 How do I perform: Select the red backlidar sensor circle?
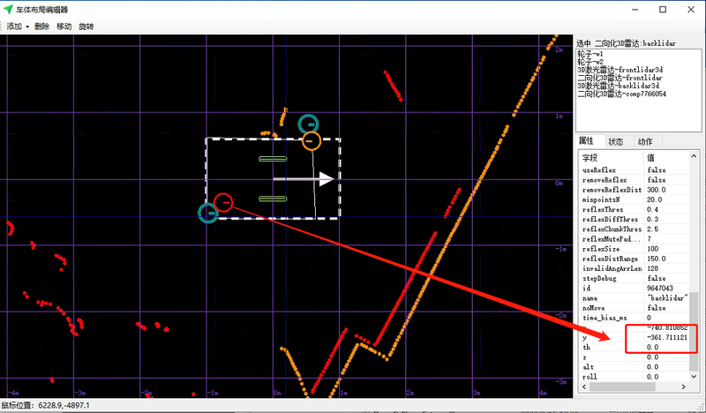click(223, 203)
